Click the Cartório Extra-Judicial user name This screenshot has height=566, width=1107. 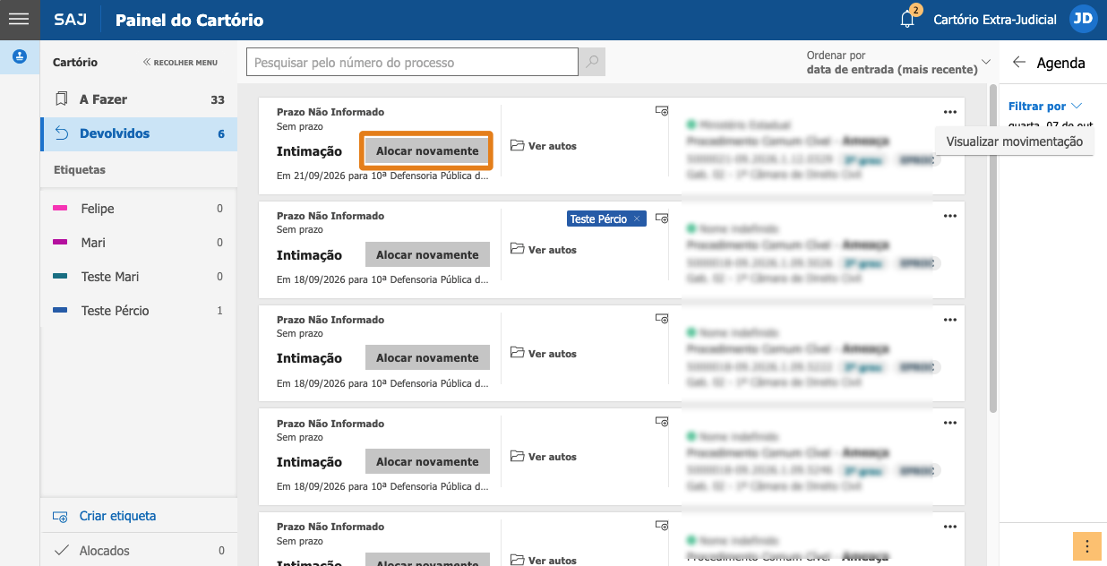[x=995, y=20]
